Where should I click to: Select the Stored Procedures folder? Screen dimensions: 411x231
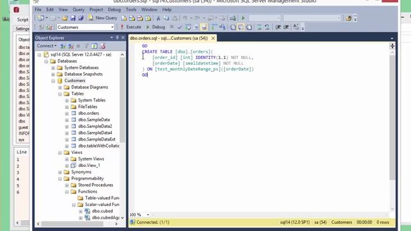(x=96, y=185)
